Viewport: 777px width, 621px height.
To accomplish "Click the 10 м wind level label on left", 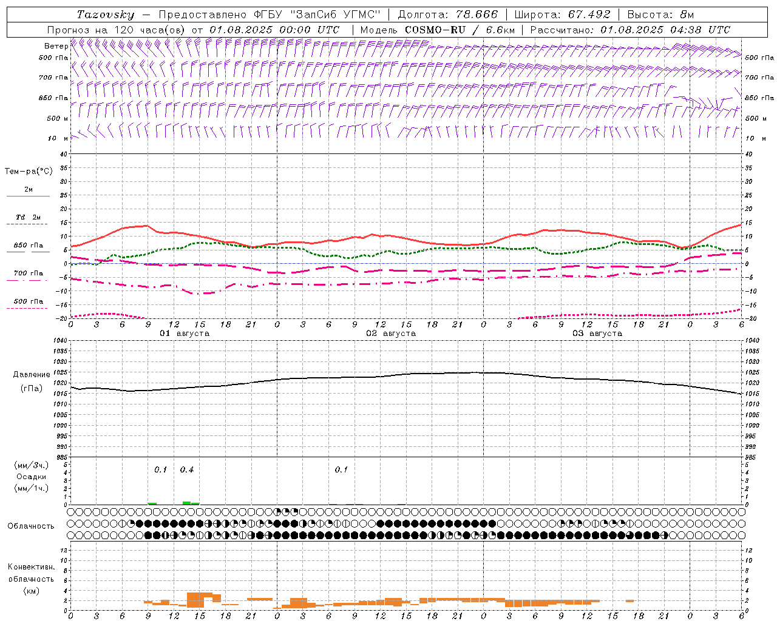I will click(58, 138).
